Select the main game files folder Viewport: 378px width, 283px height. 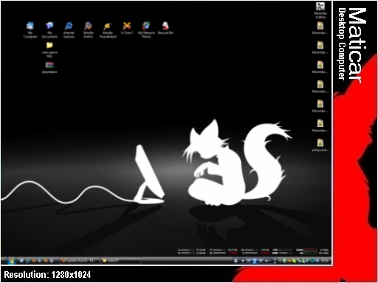coord(49,49)
